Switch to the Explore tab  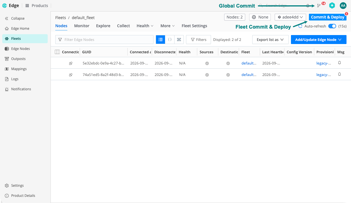pos(103,26)
